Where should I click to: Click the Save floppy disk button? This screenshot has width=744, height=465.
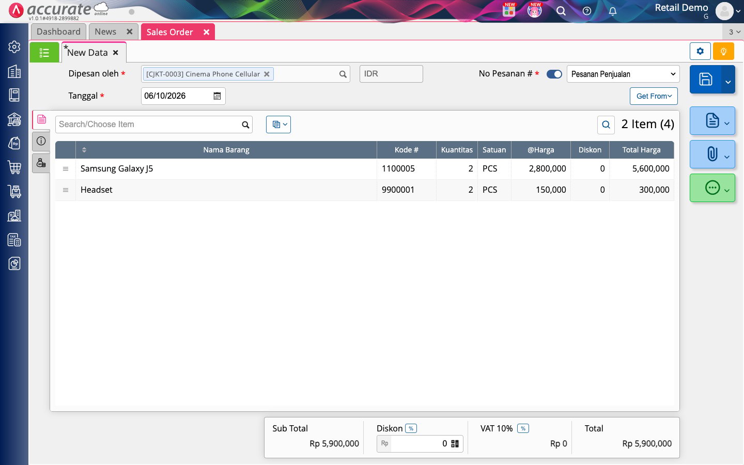tap(706, 79)
